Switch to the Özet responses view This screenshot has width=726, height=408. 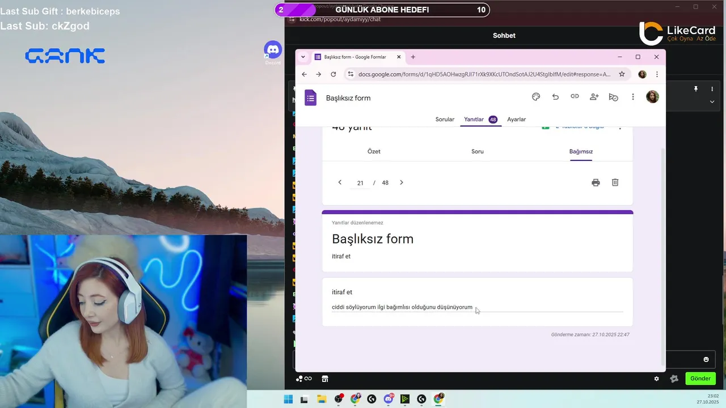[374, 151]
